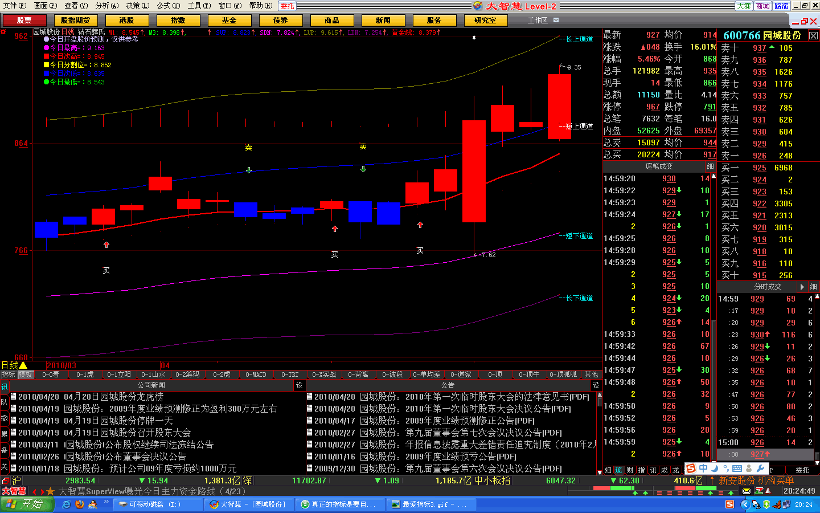Open the 分析(A) menu
The width and height of the screenshot is (820, 513).
(x=106, y=6)
